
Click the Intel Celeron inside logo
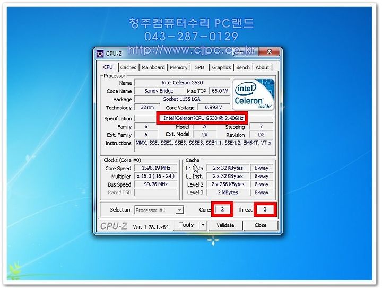[x=254, y=94]
